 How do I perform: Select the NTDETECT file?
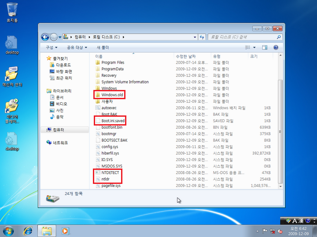[107, 172]
